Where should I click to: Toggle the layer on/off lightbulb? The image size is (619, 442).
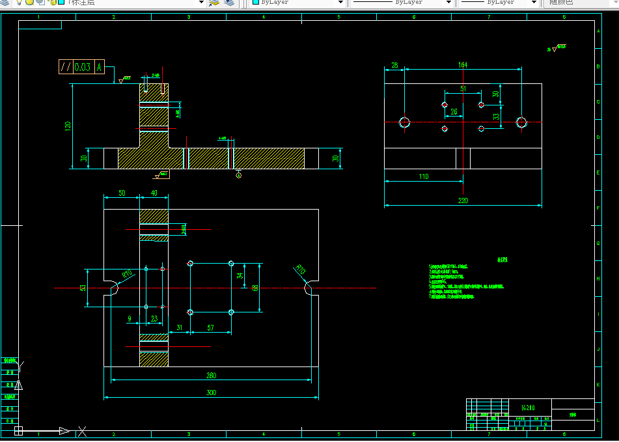click(19, 2)
